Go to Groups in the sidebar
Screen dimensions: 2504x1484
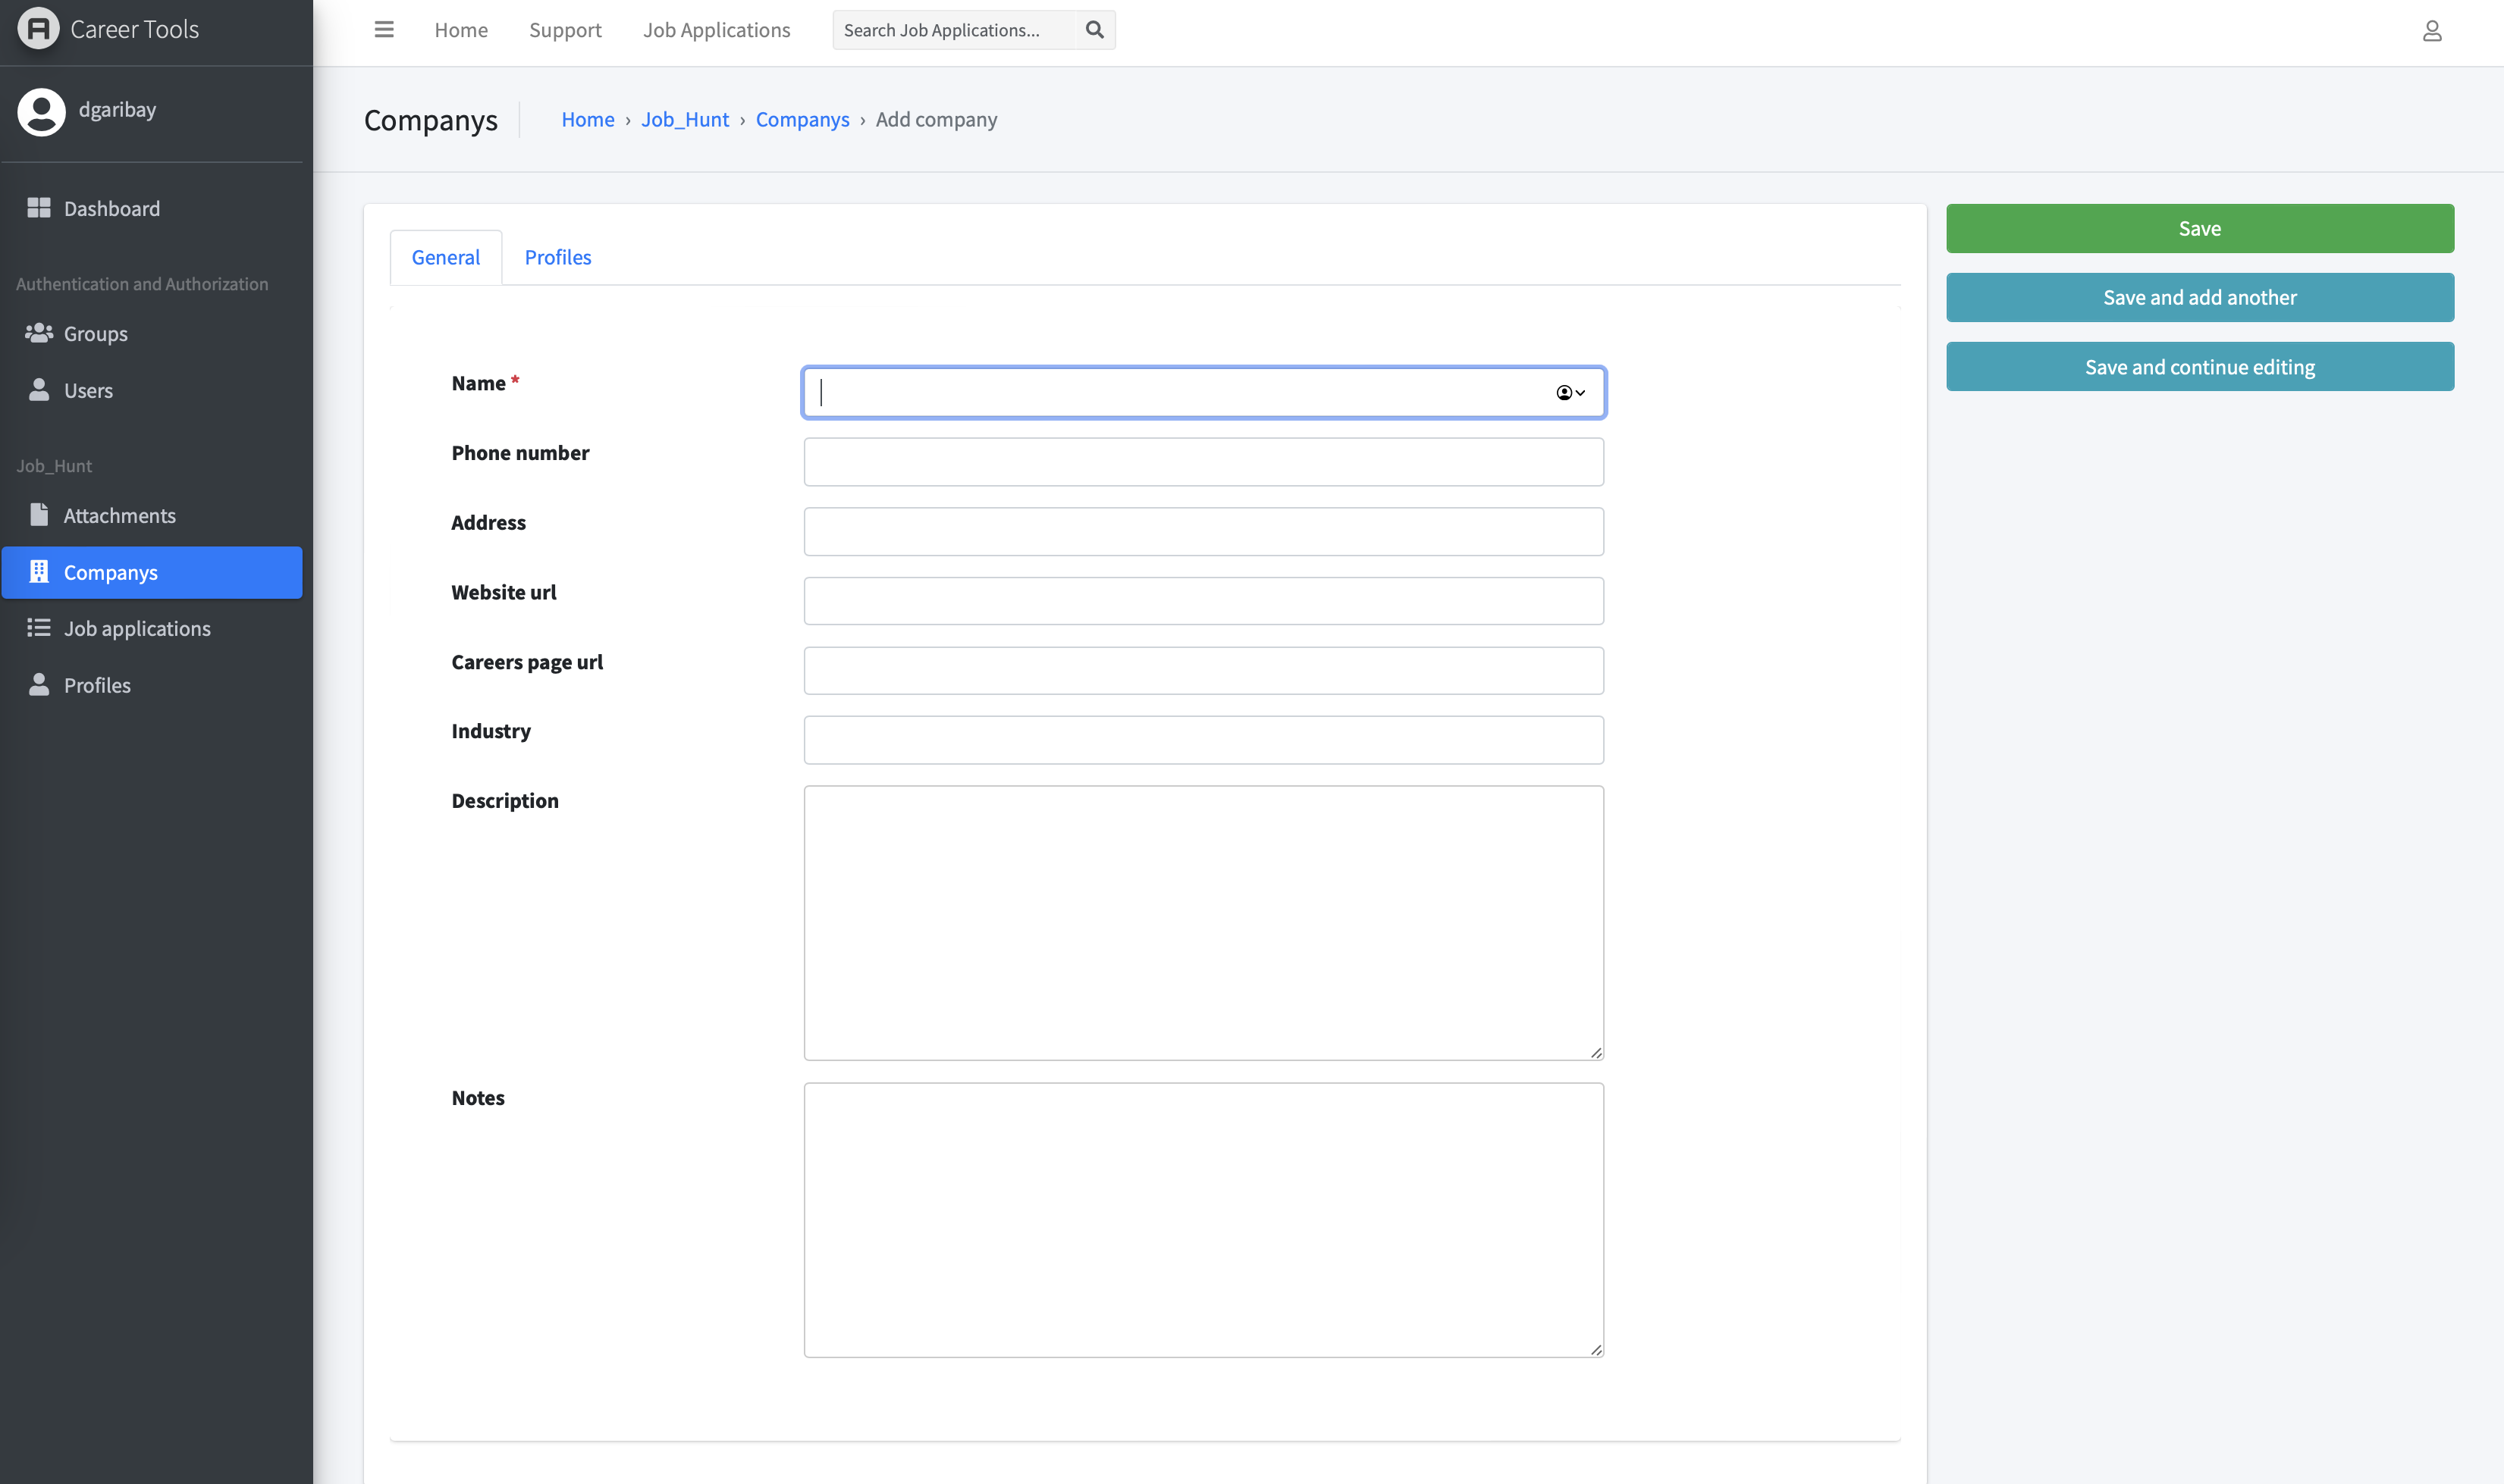95,333
